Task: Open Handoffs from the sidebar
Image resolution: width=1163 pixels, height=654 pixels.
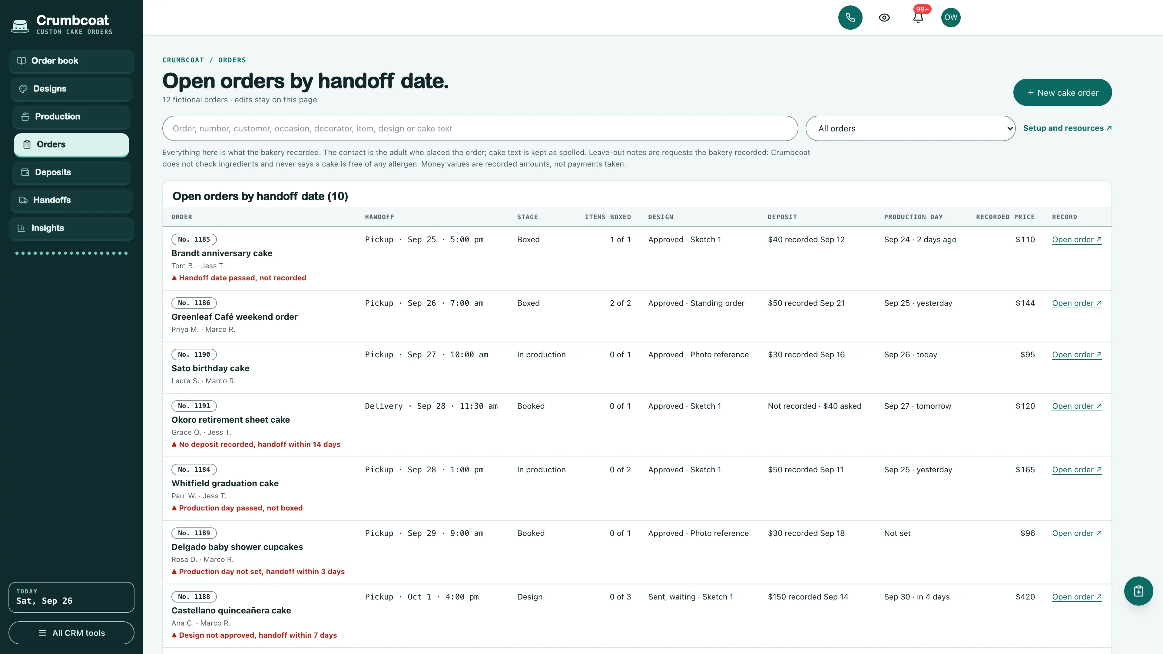Action: pyautogui.click(x=71, y=200)
